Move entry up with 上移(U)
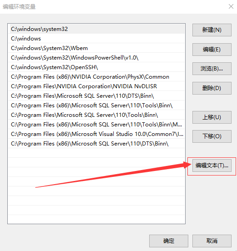Screen dimensions: 237x251 click(x=212, y=117)
